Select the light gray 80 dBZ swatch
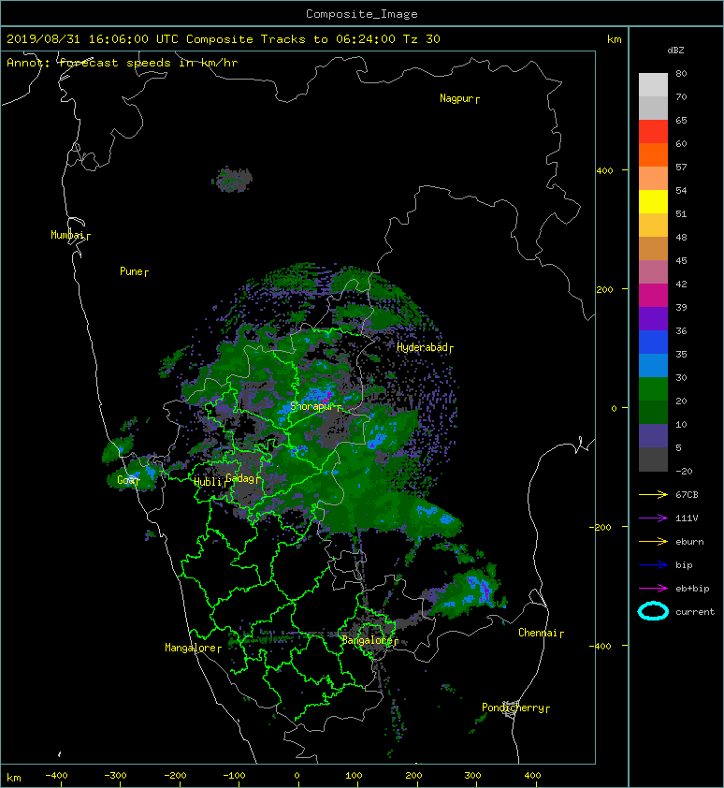 point(653,85)
